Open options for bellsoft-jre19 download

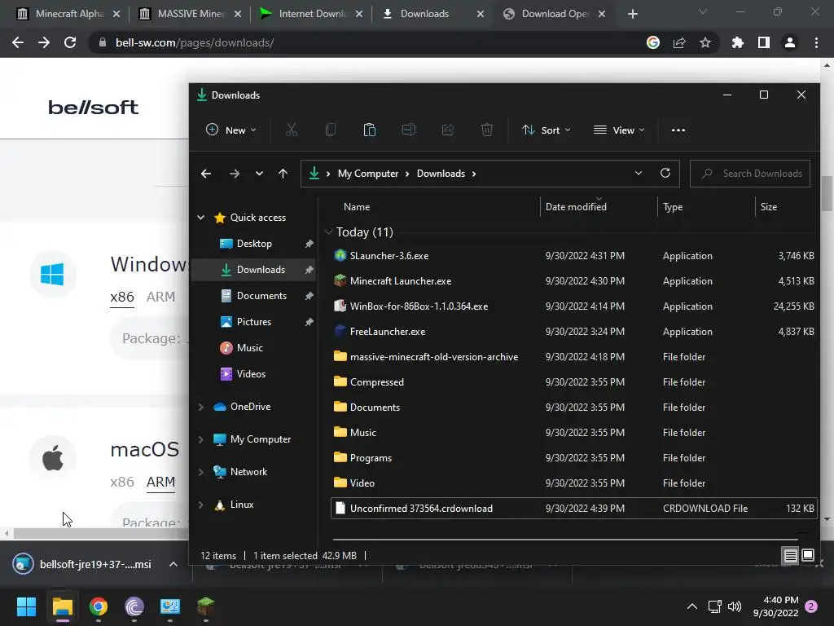[173, 564]
